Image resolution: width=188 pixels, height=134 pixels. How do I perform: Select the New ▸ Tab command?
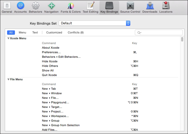[x=49, y=89]
